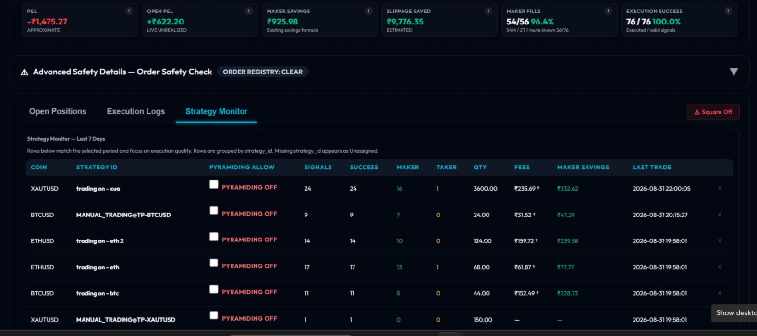
Task: Toggle pyramiding checkbox for trading on - eth
Action: 214,263
